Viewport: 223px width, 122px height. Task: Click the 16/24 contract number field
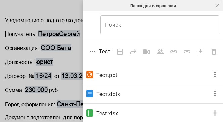(43, 76)
